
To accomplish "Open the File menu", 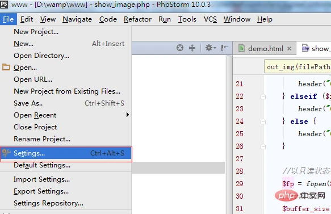I will point(9,19).
